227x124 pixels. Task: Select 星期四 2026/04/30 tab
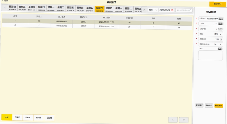pyautogui.click(x=80, y=9)
